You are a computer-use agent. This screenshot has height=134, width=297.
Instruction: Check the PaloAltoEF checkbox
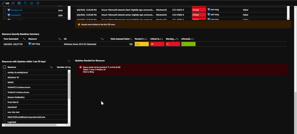(x=4, y=107)
